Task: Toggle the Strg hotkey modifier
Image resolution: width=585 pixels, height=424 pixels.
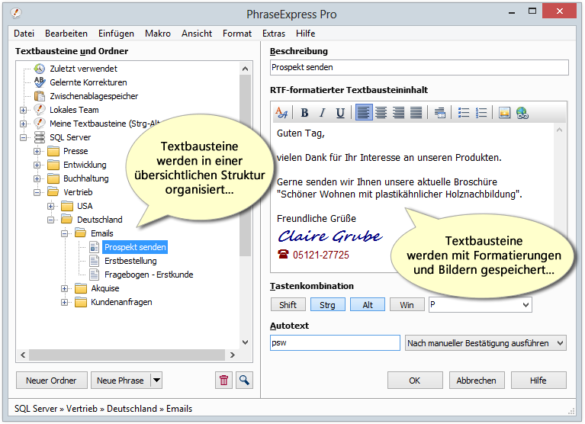Action: (x=327, y=305)
